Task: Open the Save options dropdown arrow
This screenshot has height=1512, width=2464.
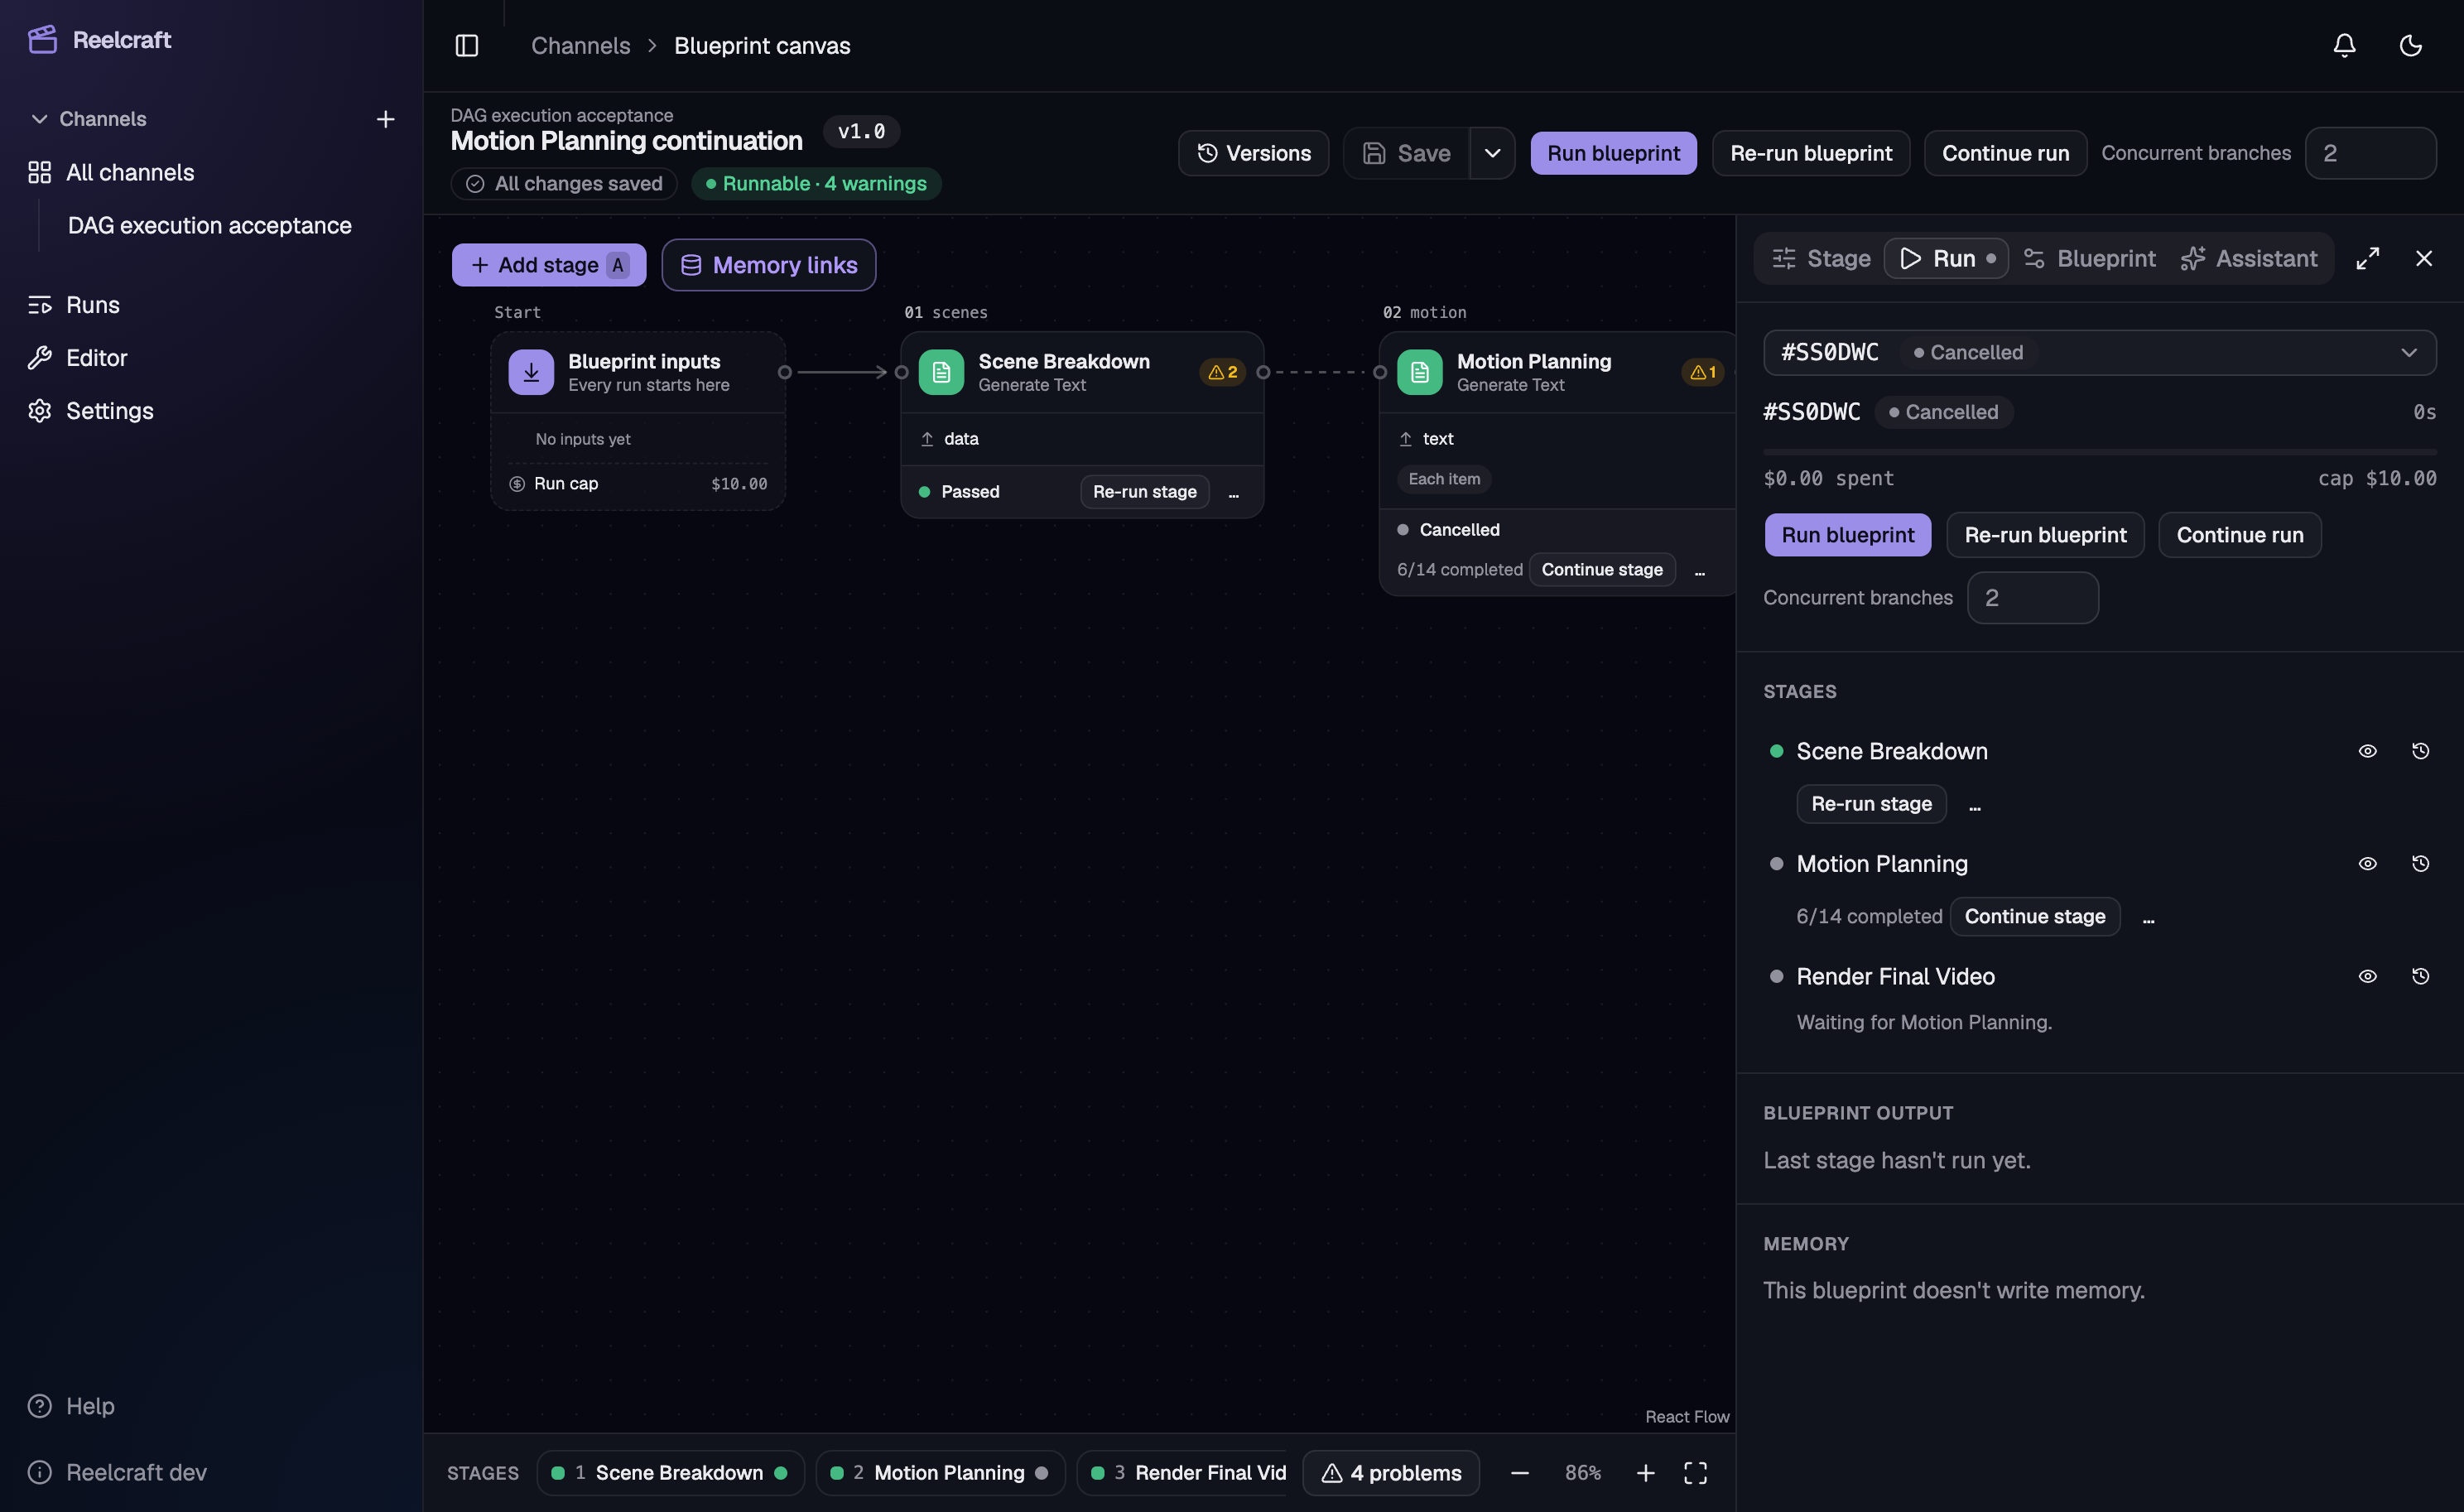Action: (1492, 153)
